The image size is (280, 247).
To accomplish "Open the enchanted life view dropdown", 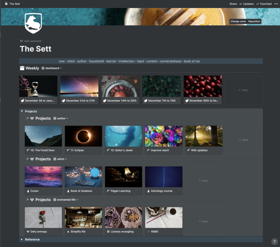I will pyautogui.click(x=66, y=200).
